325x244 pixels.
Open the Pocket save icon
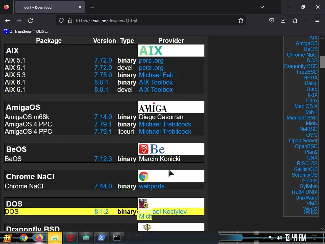(272, 20)
